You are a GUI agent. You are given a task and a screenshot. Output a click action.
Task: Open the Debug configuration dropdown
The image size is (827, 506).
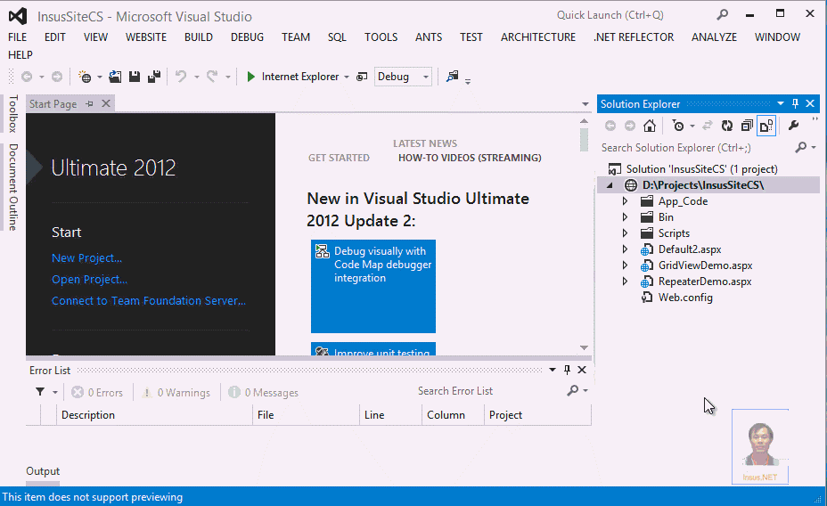click(x=403, y=77)
